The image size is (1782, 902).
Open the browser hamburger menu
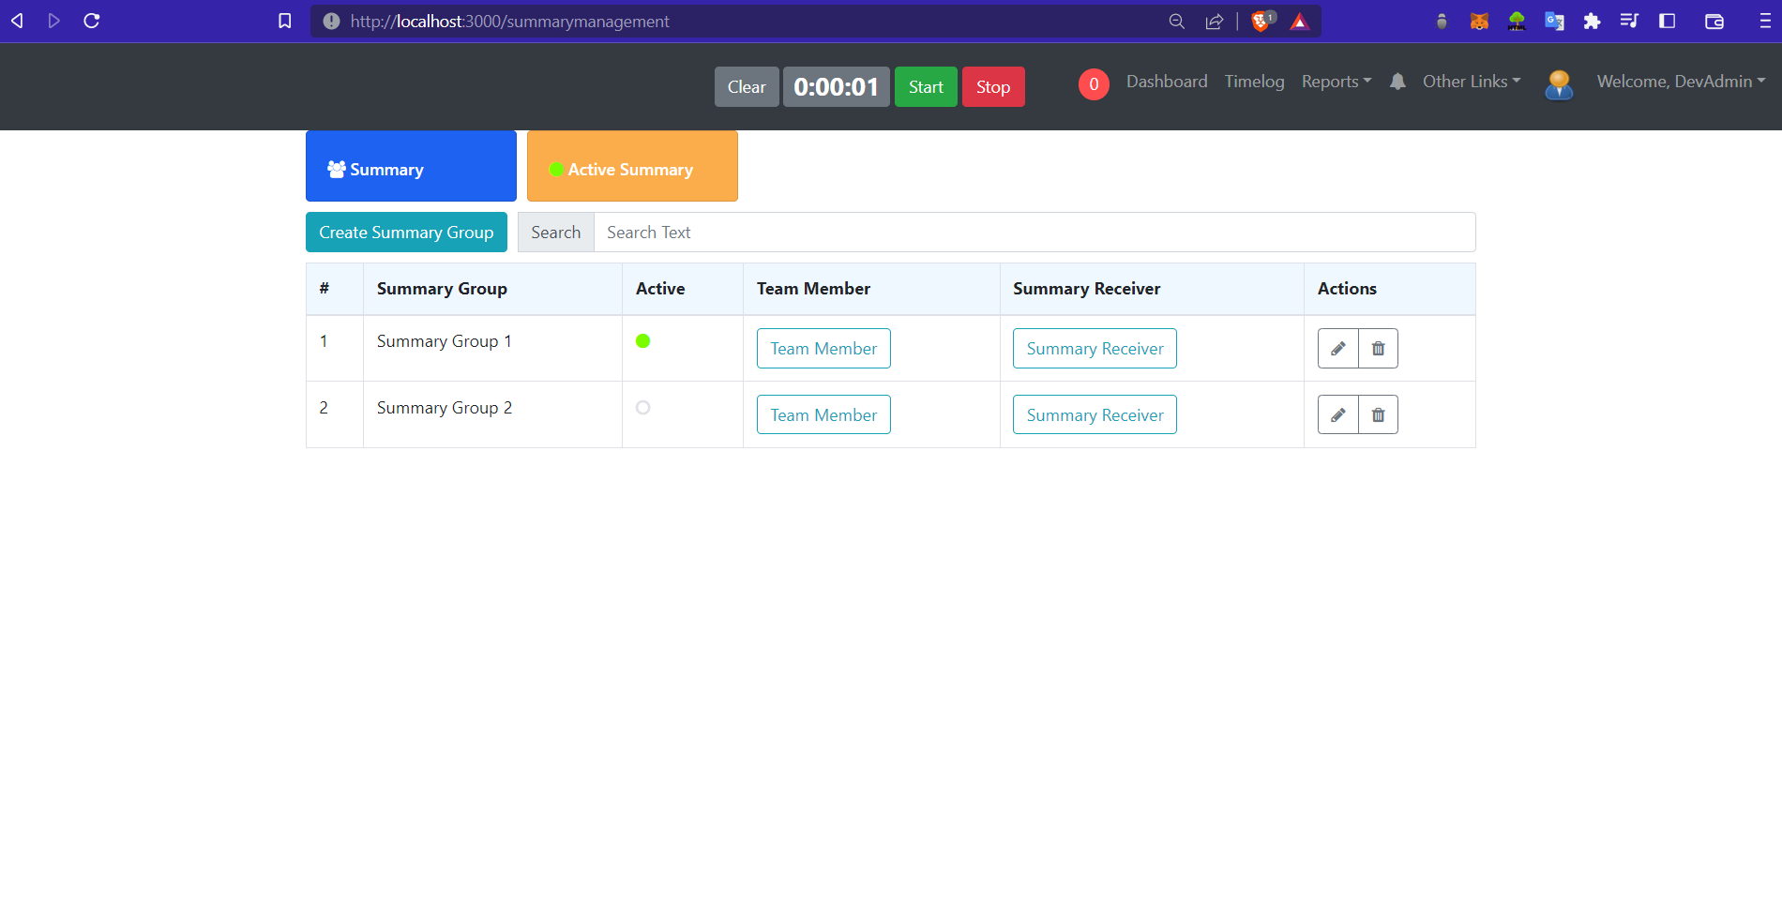click(1764, 21)
